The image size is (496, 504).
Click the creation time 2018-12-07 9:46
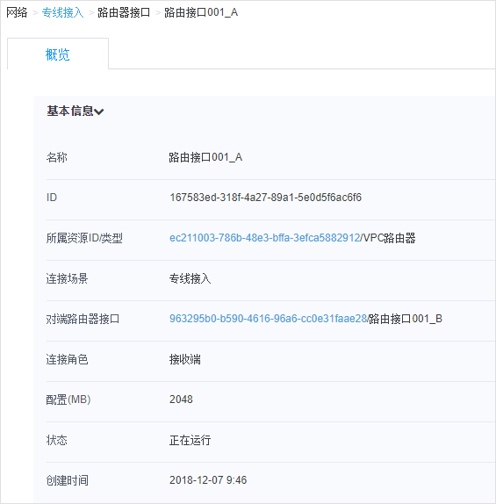(208, 480)
